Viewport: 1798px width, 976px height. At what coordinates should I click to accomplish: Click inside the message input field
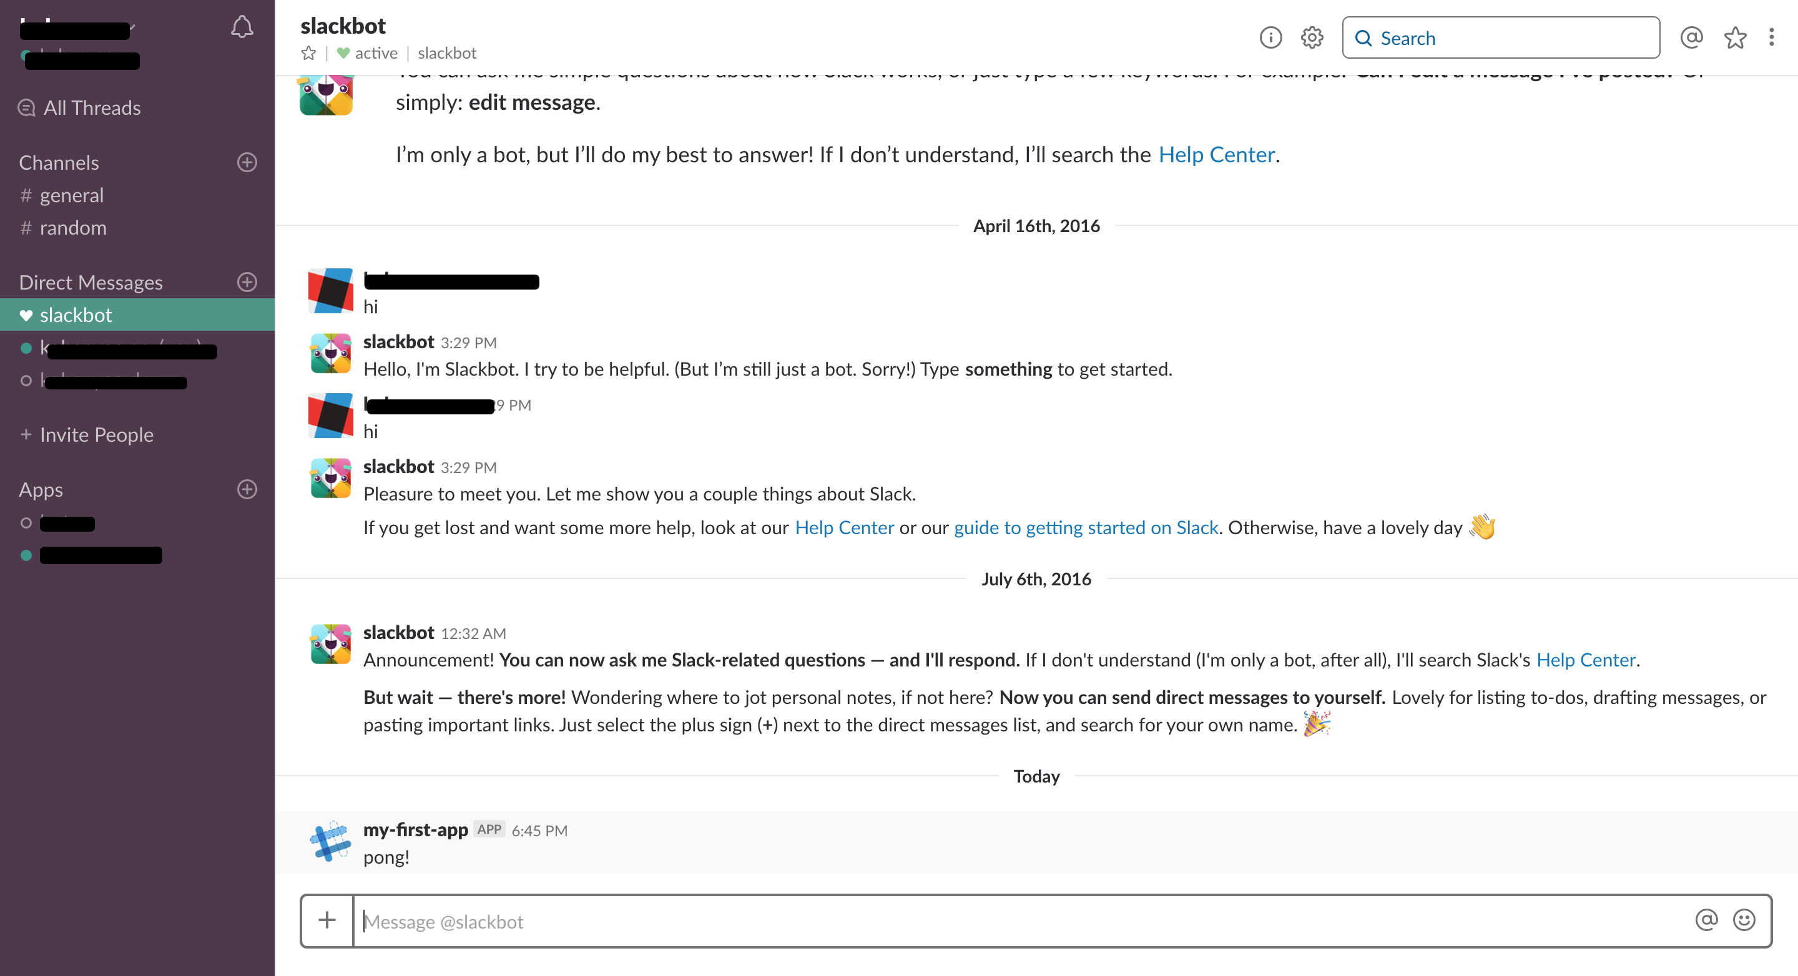coord(838,921)
